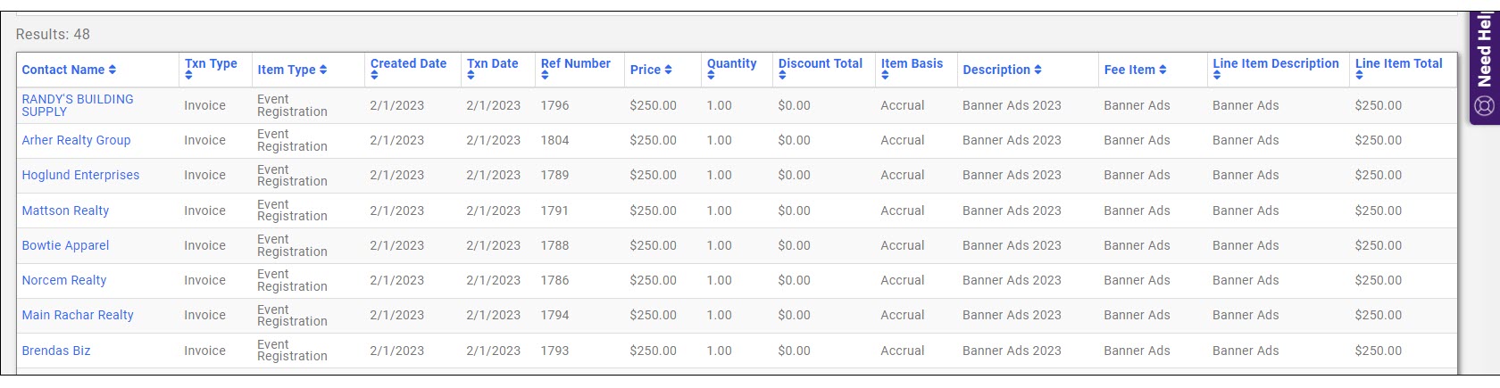Sort by Txn Date column header

coord(492,64)
